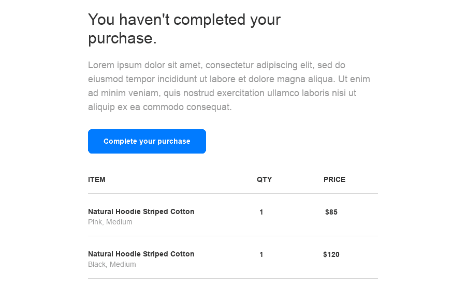Image resolution: width=466 pixels, height=289 pixels.
Task: Click the "Black, Medium" variant text
Action: coord(112,265)
